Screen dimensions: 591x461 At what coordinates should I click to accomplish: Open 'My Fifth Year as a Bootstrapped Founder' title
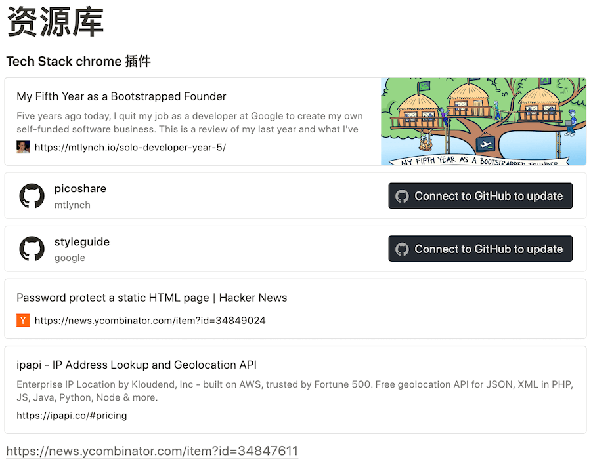pyautogui.click(x=121, y=96)
